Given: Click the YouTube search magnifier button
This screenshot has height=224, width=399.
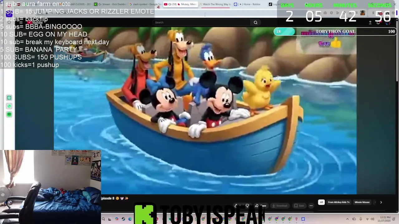Looking at the screenshot, I should (x=256, y=22).
